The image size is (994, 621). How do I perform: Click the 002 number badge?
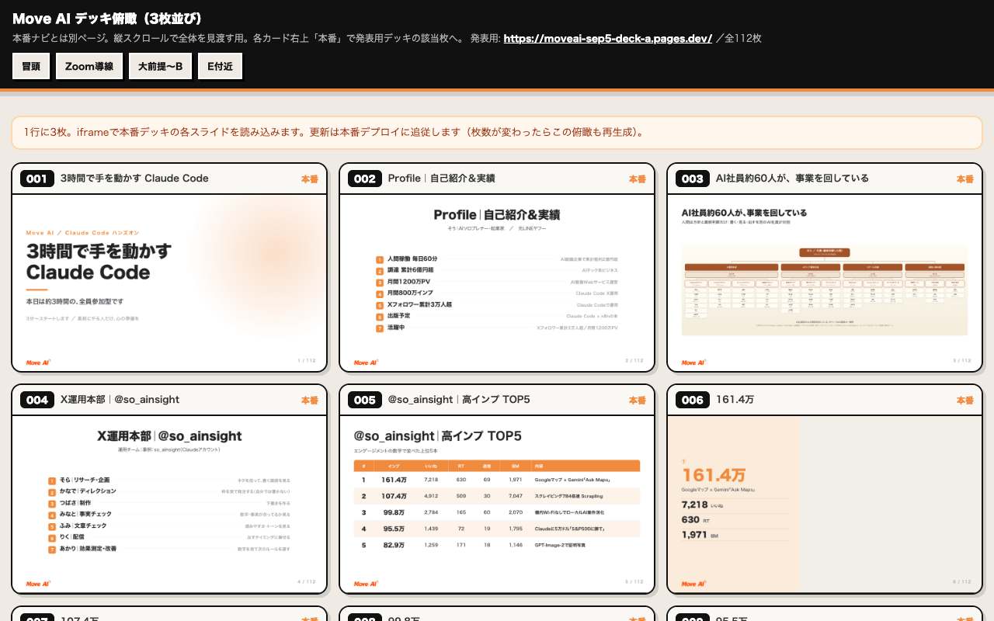364,179
